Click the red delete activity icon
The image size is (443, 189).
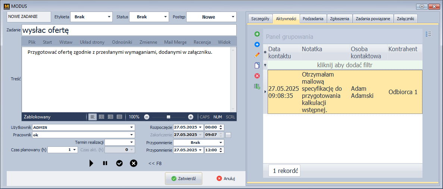[x=257, y=76]
